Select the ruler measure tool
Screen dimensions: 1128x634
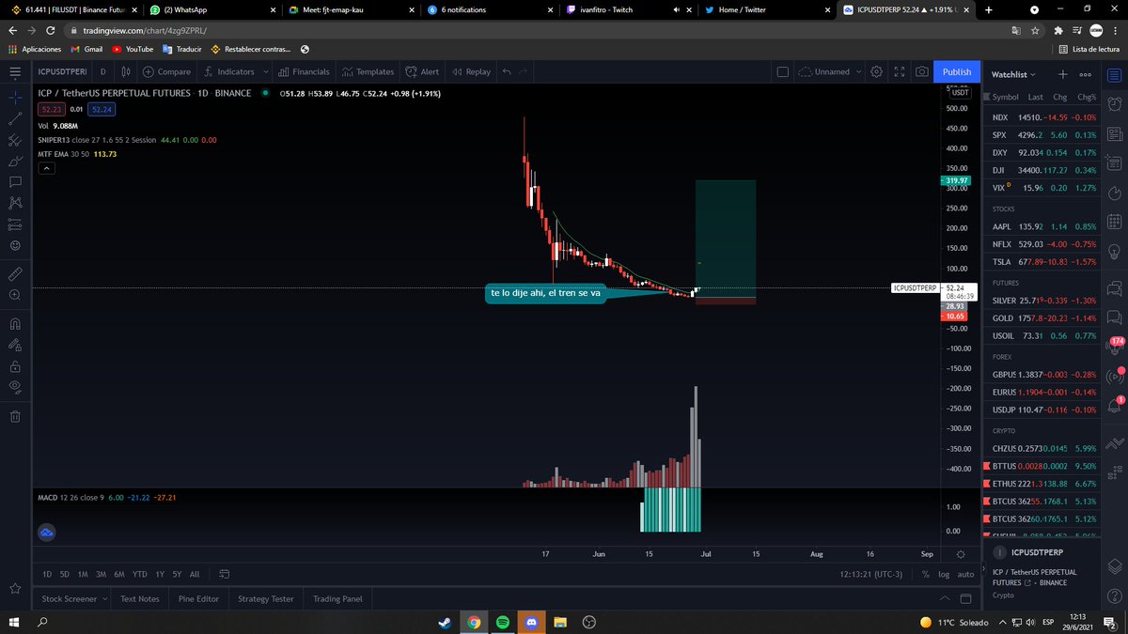coord(15,273)
